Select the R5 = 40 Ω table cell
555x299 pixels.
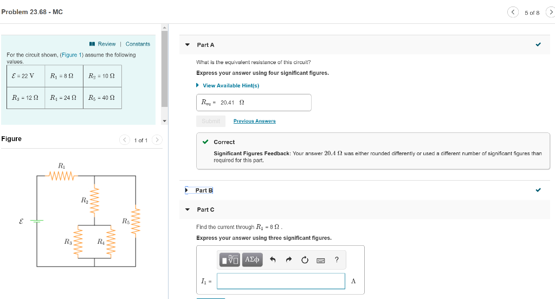[x=102, y=98]
